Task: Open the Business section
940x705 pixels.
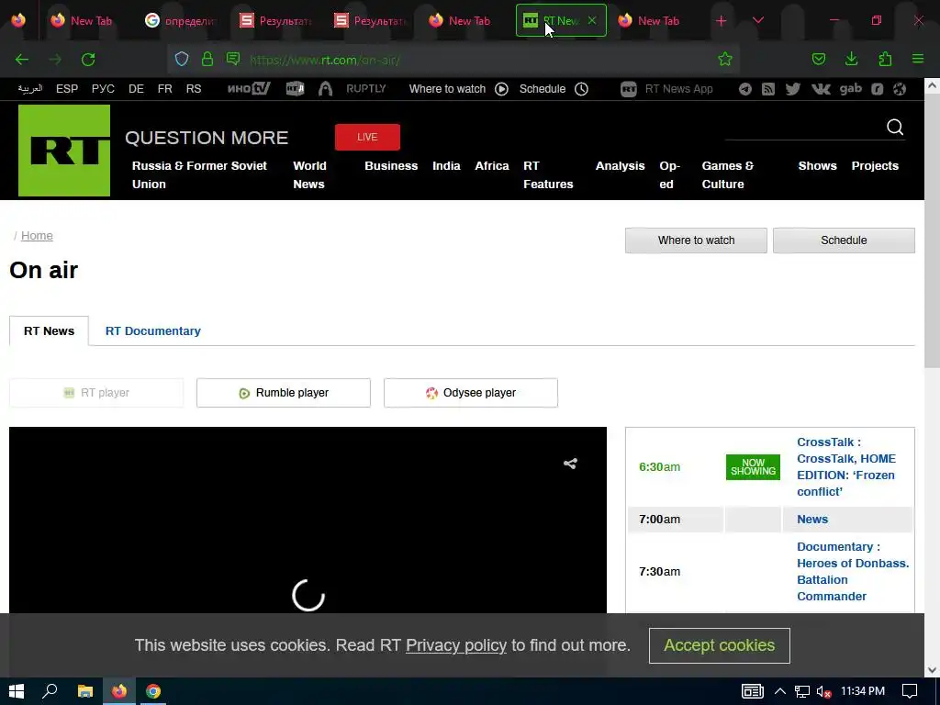Action: [x=391, y=166]
